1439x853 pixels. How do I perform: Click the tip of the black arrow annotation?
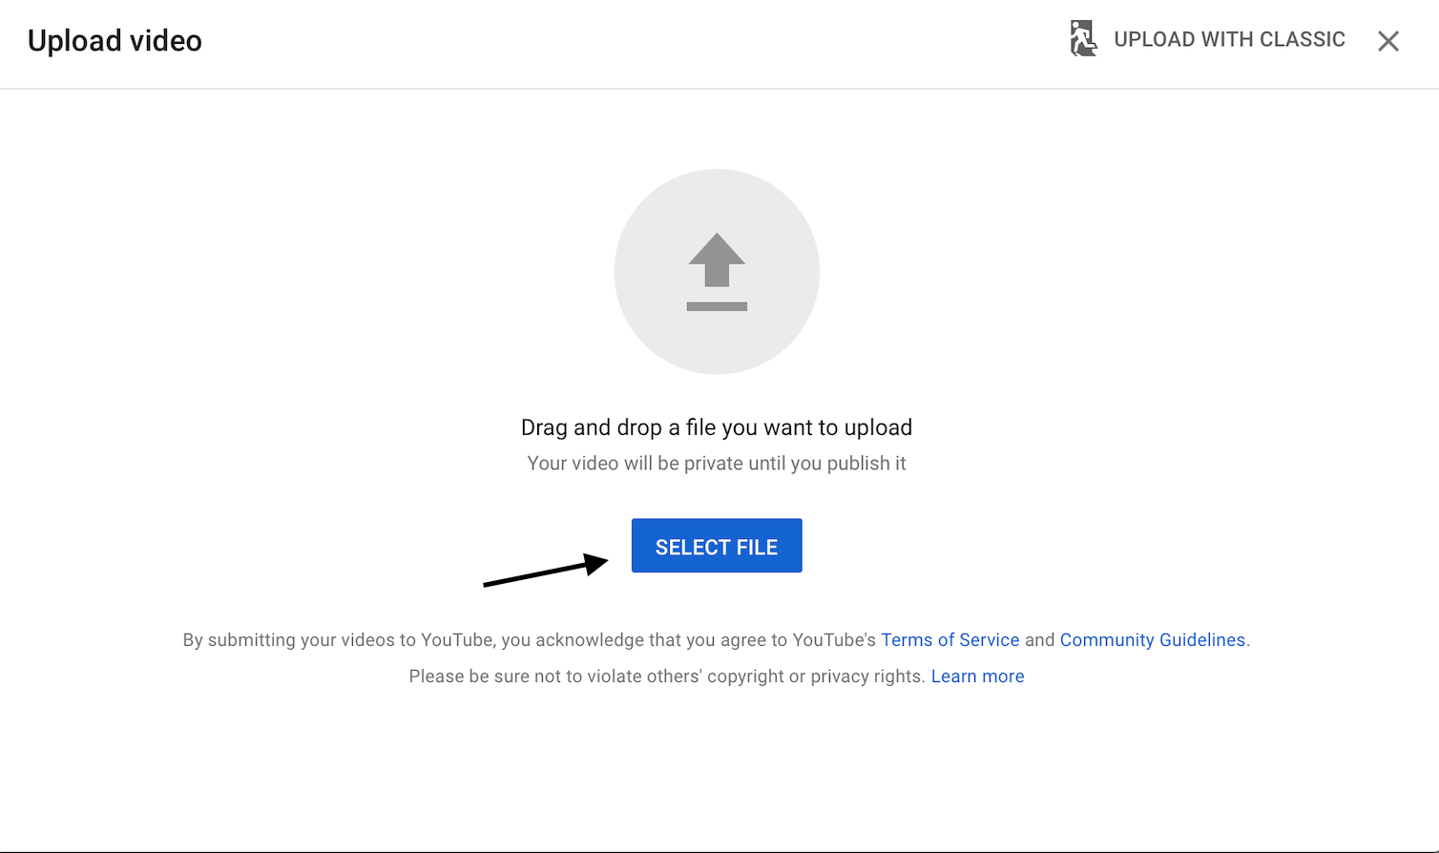[603, 561]
